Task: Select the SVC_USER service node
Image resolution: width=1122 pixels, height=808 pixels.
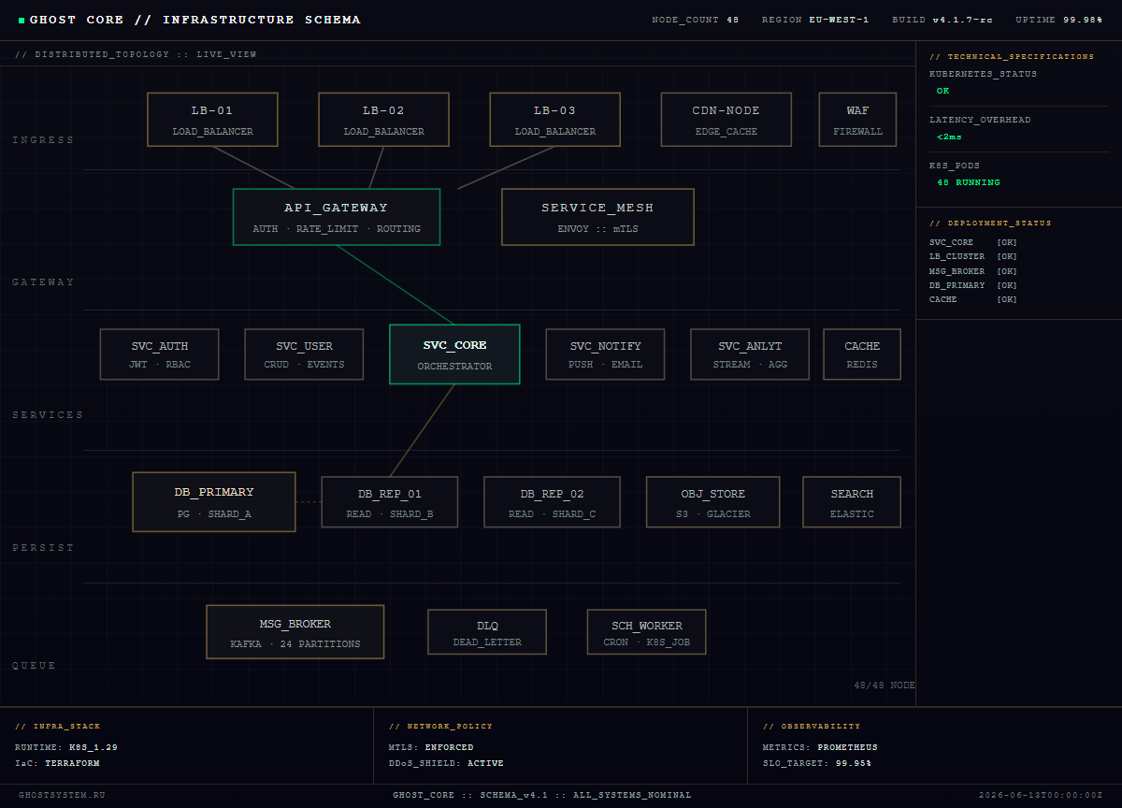Action: pyautogui.click(x=304, y=354)
